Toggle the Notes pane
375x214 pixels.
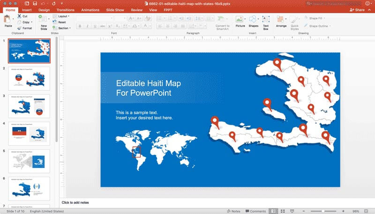[233, 211]
